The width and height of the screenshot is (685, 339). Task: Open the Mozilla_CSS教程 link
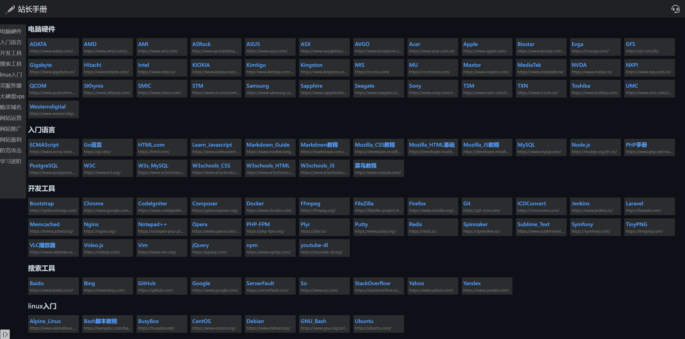[x=375, y=145]
